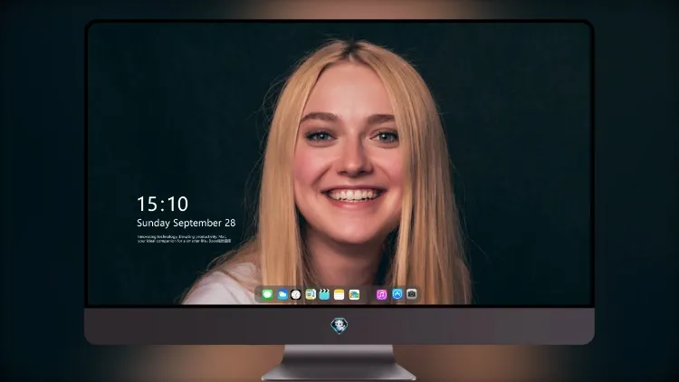
Task: Open the Camera app in the dock
Action: tap(412, 294)
